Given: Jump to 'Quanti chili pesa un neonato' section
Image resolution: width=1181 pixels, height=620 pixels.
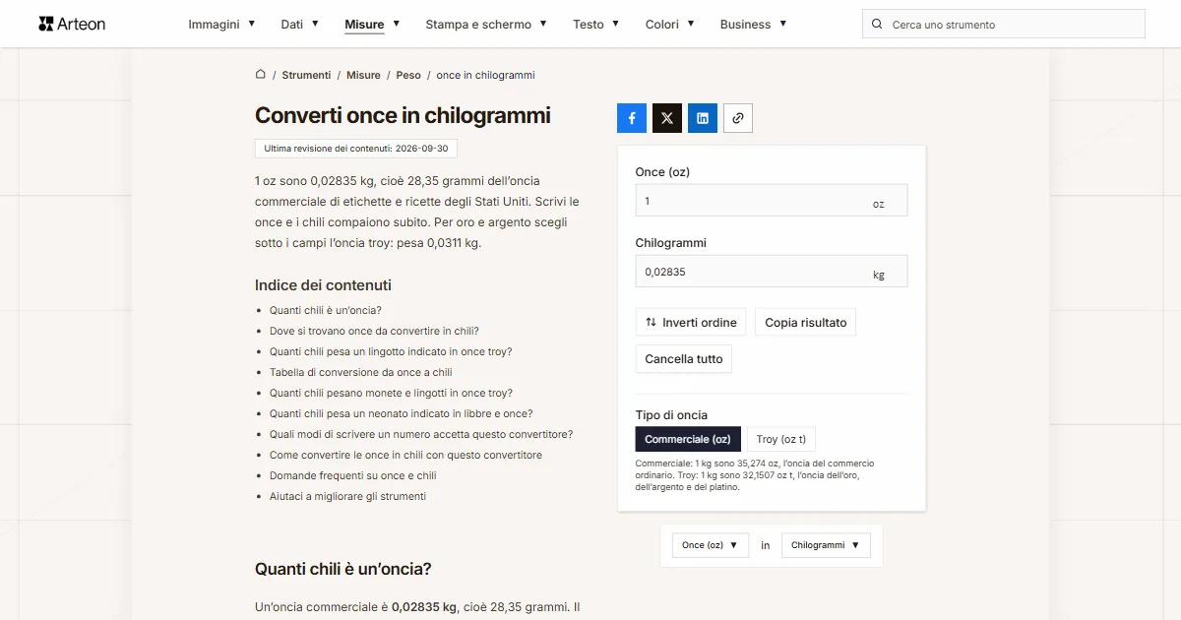Looking at the screenshot, I should pos(402,413).
